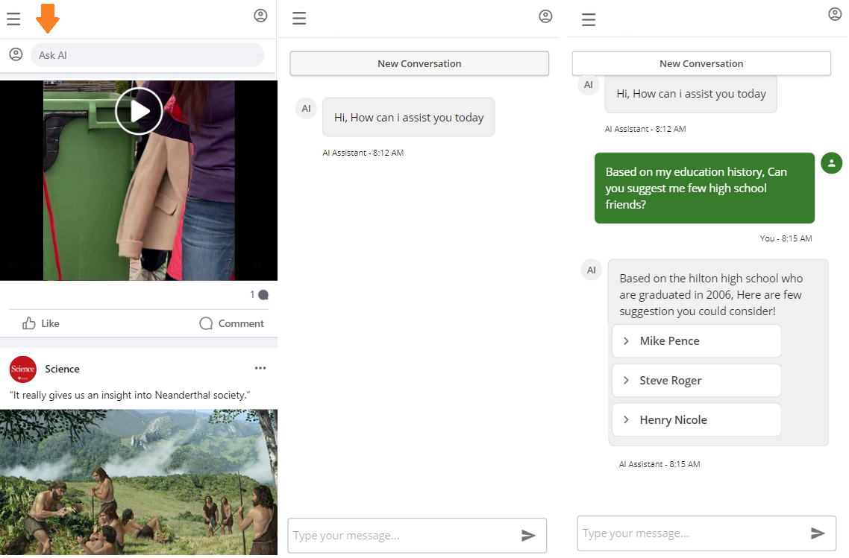Open the three-dot options on the Science post
The image size is (849, 558).
260,368
